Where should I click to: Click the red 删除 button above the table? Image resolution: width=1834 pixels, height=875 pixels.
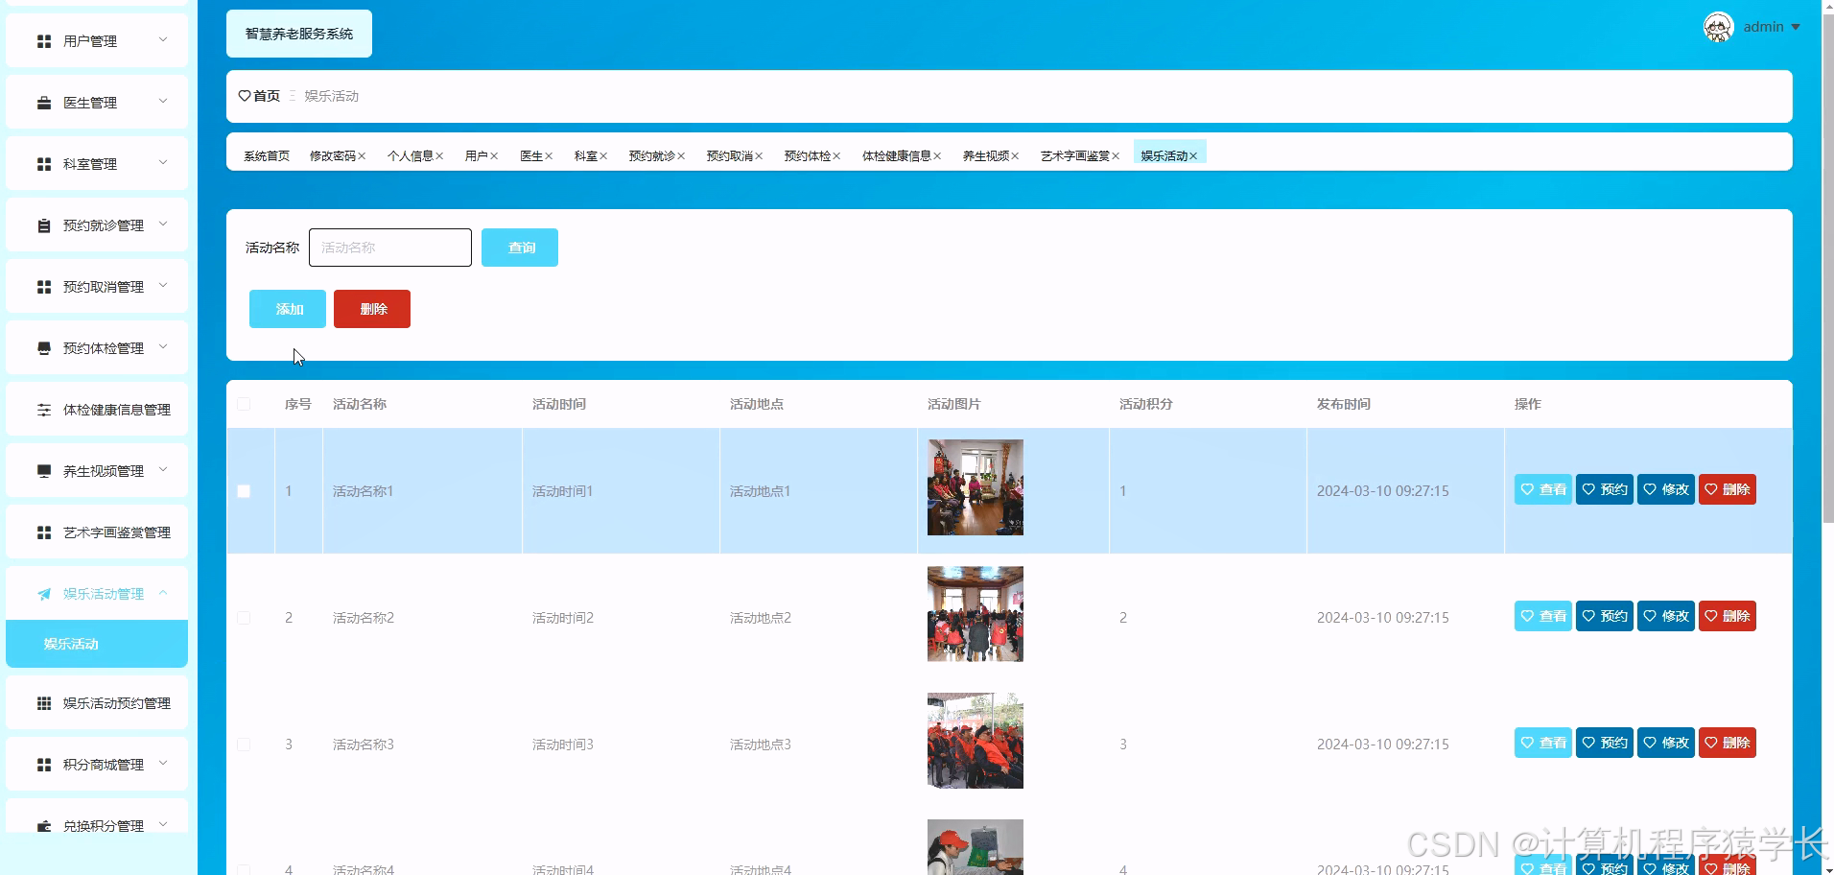tap(372, 309)
